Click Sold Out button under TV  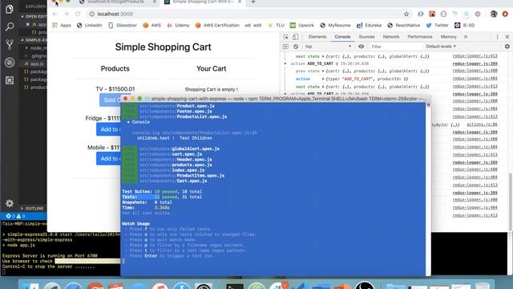point(111,100)
